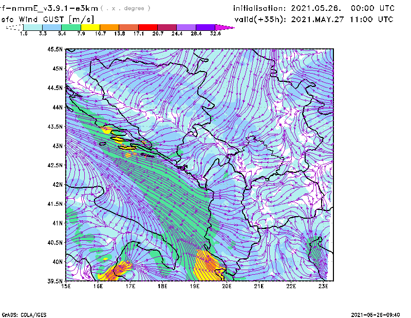Viewport: 411px width, 318px height.
Task: Click the 44.5N latitude label
Action: pyautogui.click(x=55, y=87)
